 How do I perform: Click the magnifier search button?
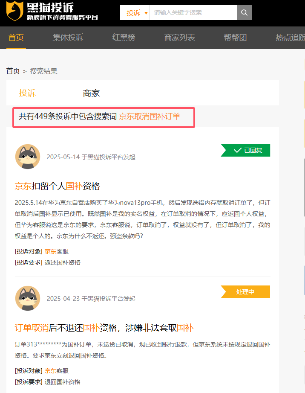[245, 12]
